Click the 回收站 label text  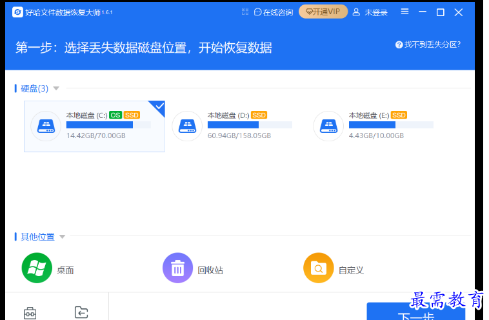pyautogui.click(x=210, y=270)
